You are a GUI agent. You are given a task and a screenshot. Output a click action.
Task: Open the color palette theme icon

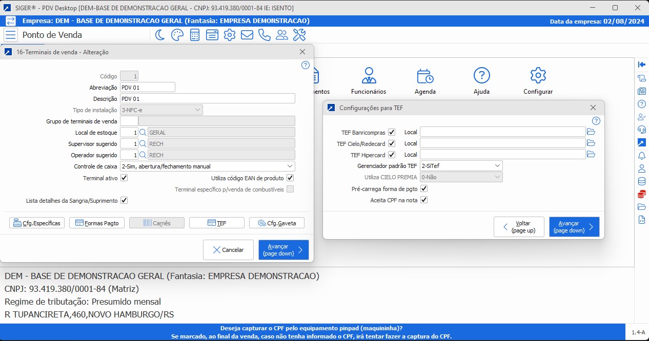point(177,35)
